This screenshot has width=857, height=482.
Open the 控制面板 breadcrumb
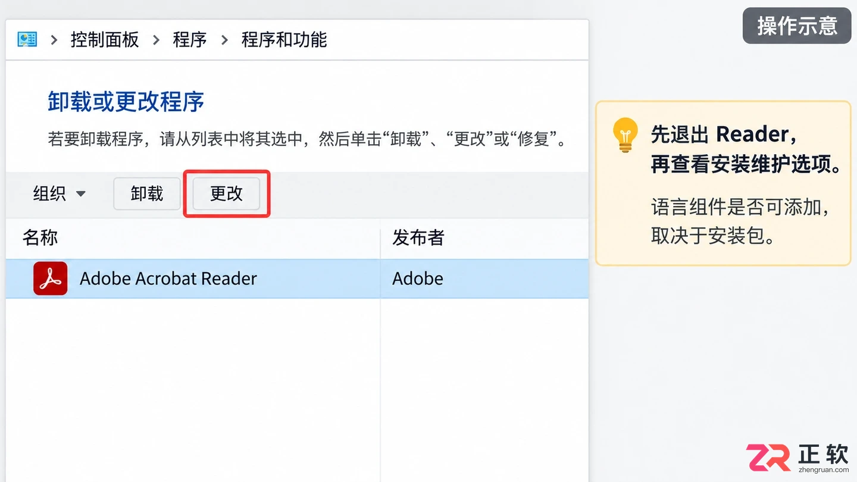point(105,40)
